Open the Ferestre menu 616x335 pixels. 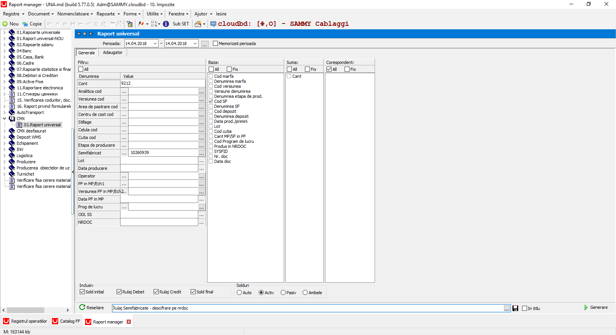pos(178,14)
